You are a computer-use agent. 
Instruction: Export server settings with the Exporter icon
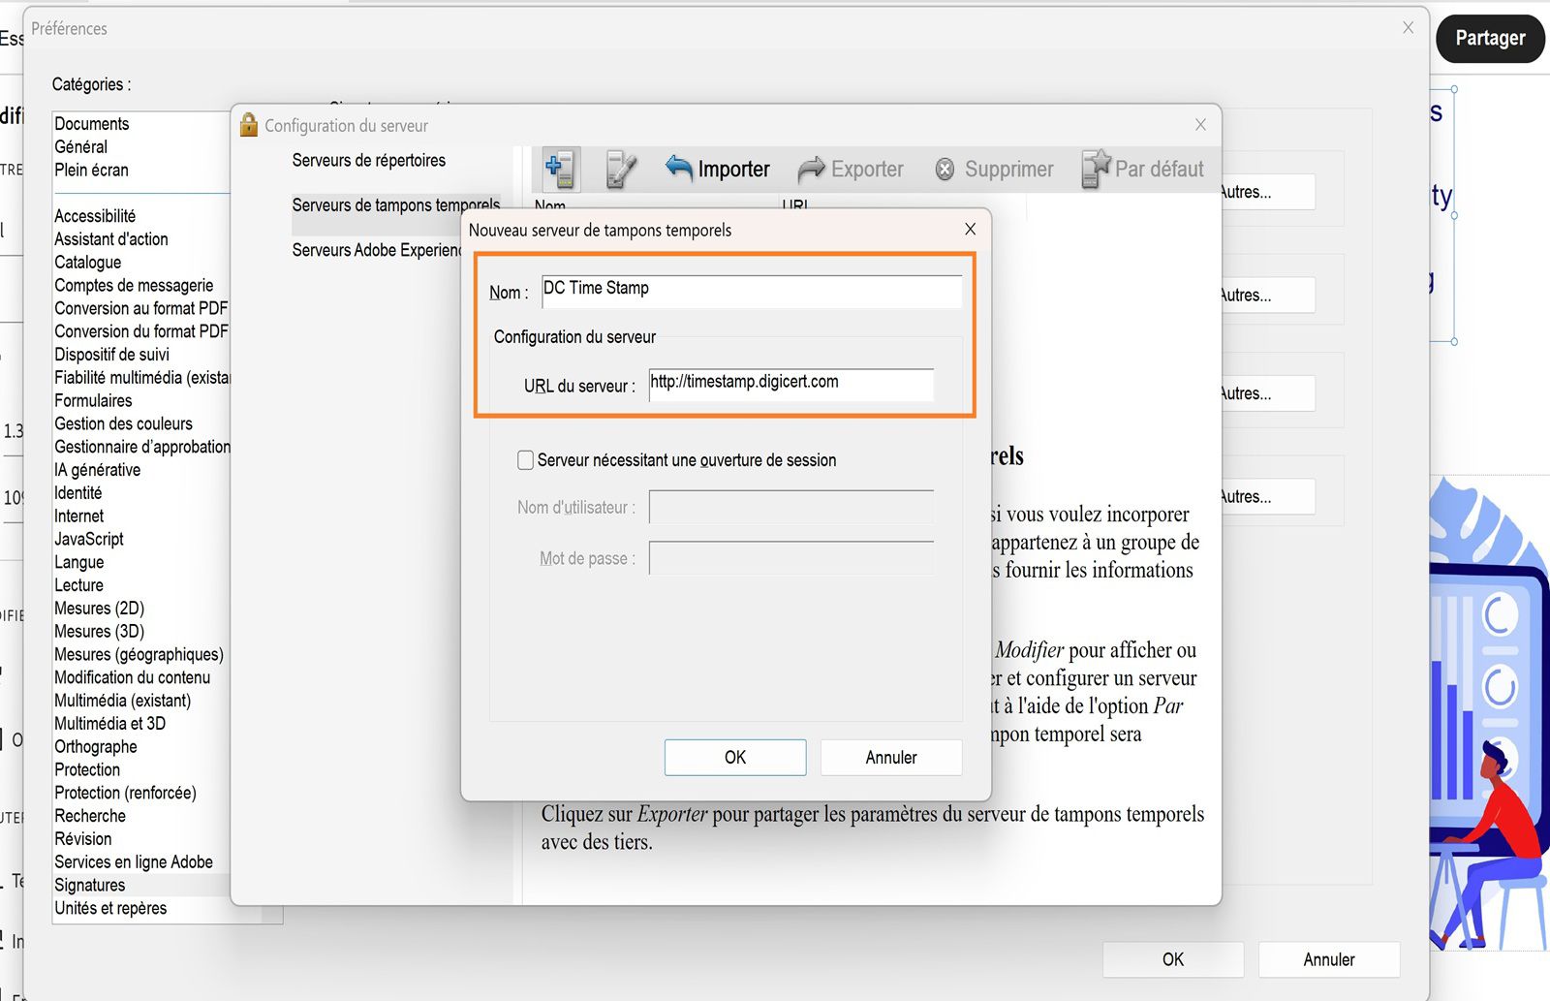[x=851, y=168]
